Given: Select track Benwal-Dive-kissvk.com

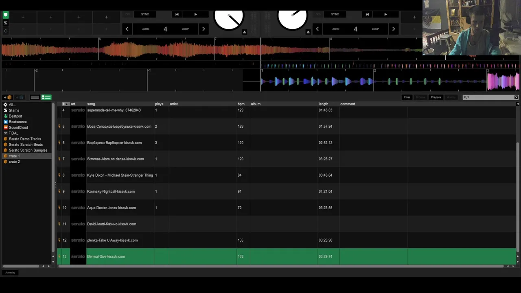Looking at the screenshot, I should tap(106, 256).
